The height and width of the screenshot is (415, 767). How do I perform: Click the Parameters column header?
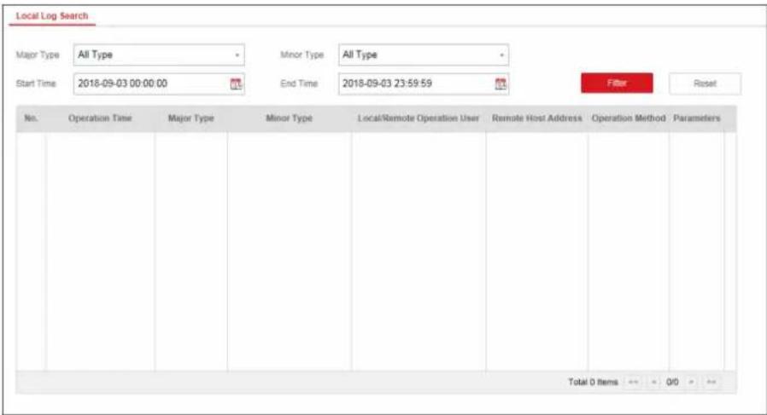pos(697,118)
